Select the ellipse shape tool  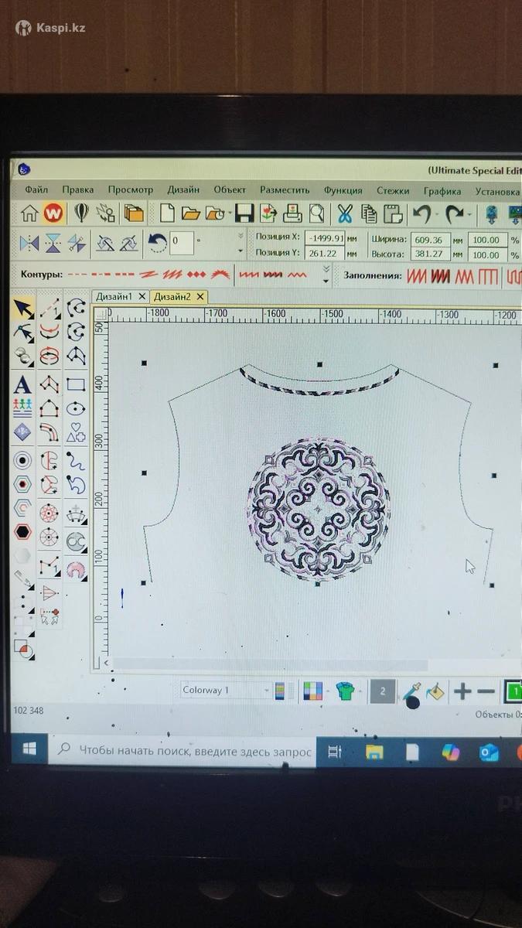coord(76,409)
